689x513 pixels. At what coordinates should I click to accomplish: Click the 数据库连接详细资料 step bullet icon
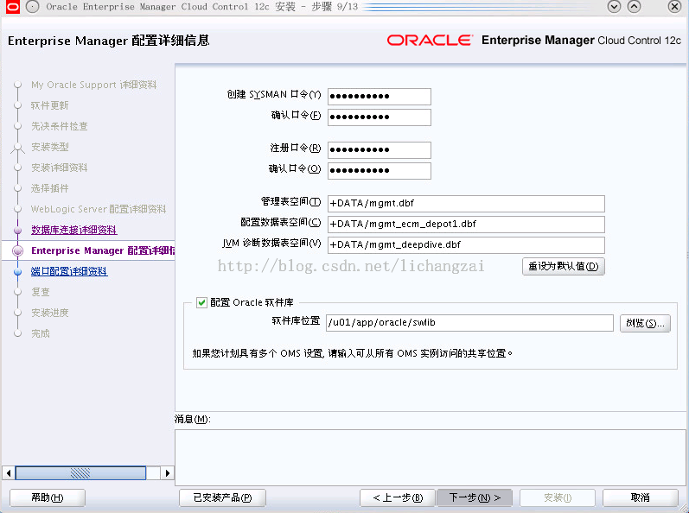click(17, 230)
